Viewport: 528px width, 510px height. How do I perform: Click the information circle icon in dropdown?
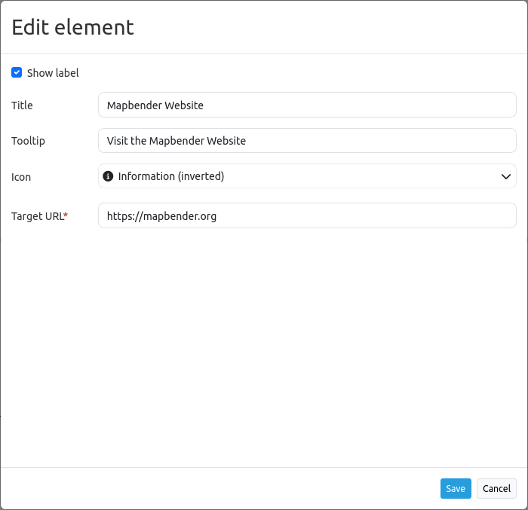tap(108, 176)
